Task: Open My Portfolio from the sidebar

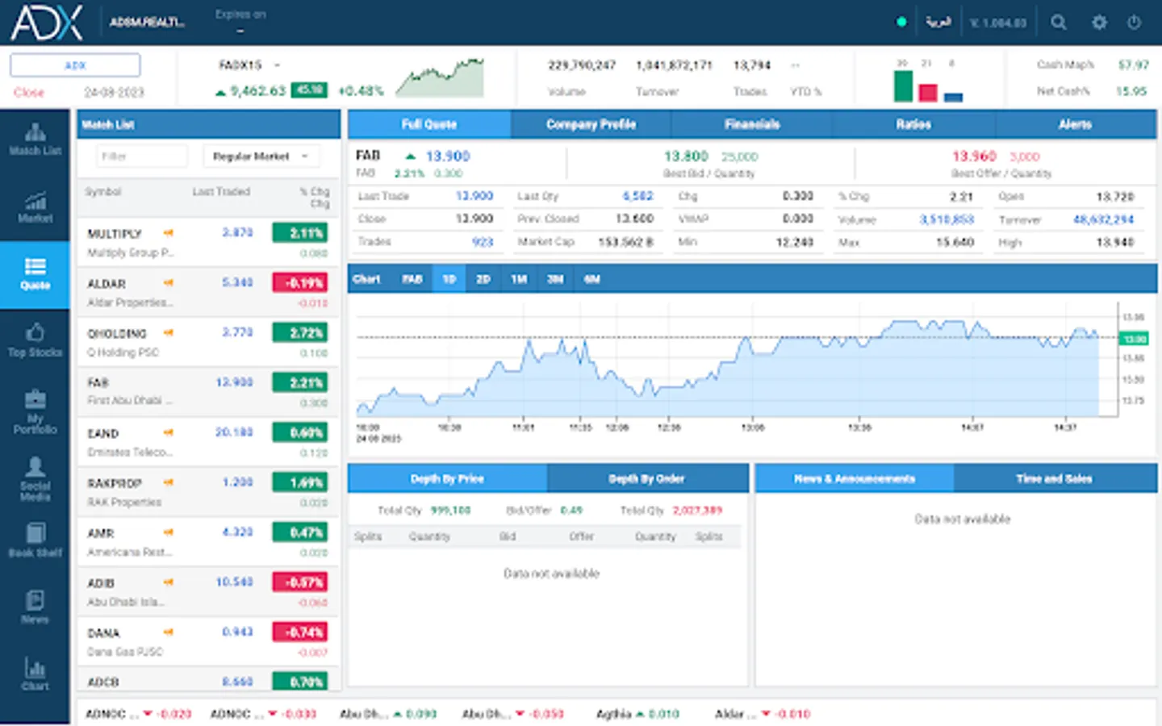Action: tap(35, 412)
